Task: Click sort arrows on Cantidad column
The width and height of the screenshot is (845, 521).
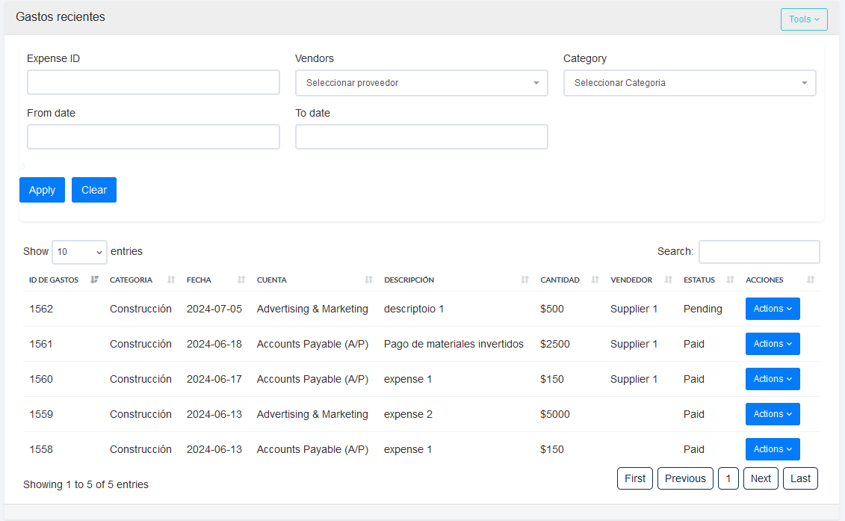Action: tap(595, 280)
